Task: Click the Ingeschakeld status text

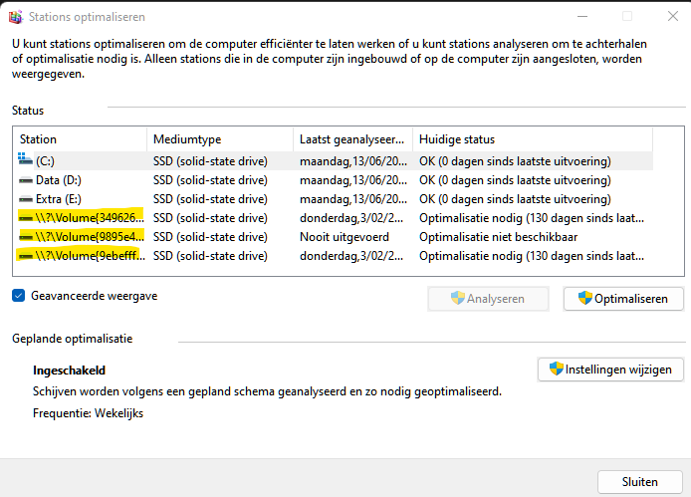Action: click(69, 370)
